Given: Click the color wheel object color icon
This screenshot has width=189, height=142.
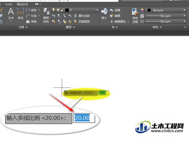Looking at the screenshot, I should [x=142, y=10].
